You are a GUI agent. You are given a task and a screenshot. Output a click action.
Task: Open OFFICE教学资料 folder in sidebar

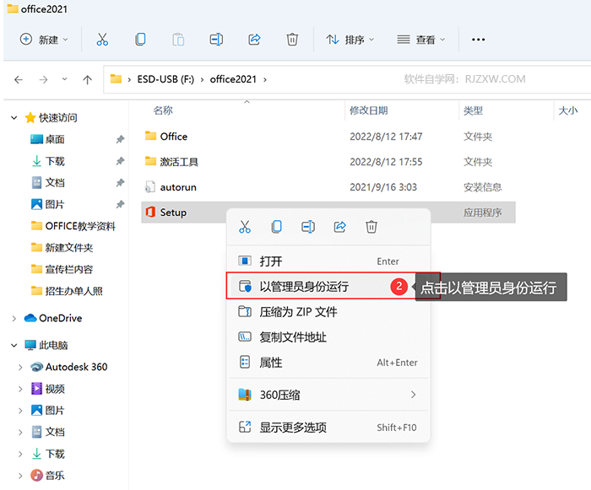(x=80, y=226)
